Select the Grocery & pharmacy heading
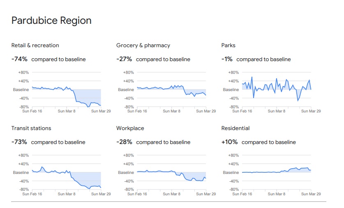This screenshot has width=344, height=208. [143, 45]
